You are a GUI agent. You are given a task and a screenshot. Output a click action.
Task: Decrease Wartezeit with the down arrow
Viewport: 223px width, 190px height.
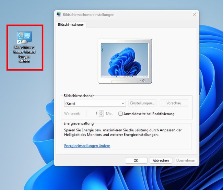click(101, 115)
